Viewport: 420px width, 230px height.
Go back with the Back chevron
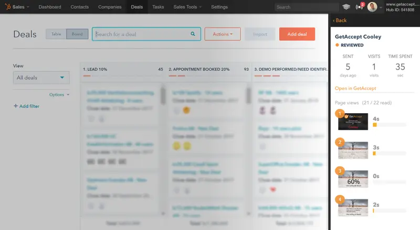click(340, 20)
